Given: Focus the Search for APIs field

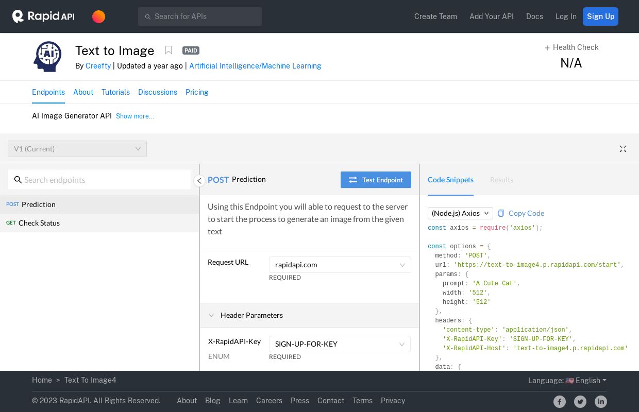Looking at the screenshot, I should 200,16.
